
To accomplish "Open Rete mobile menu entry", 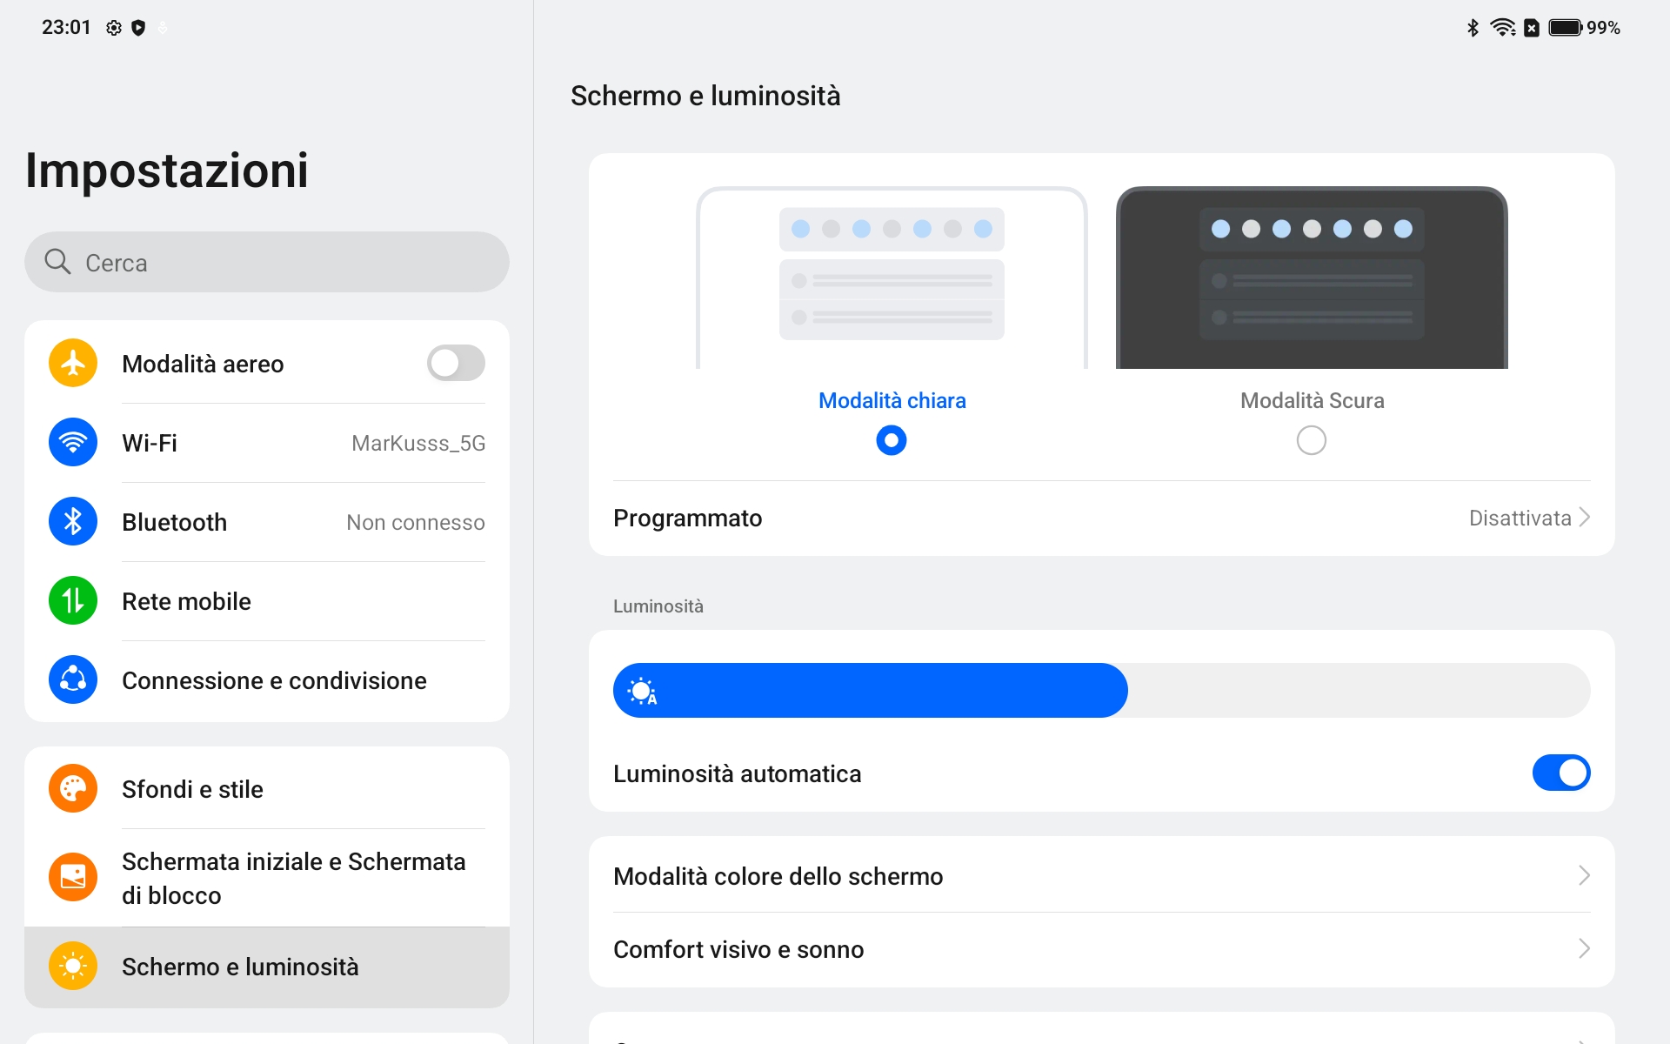I will click(267, 600).
